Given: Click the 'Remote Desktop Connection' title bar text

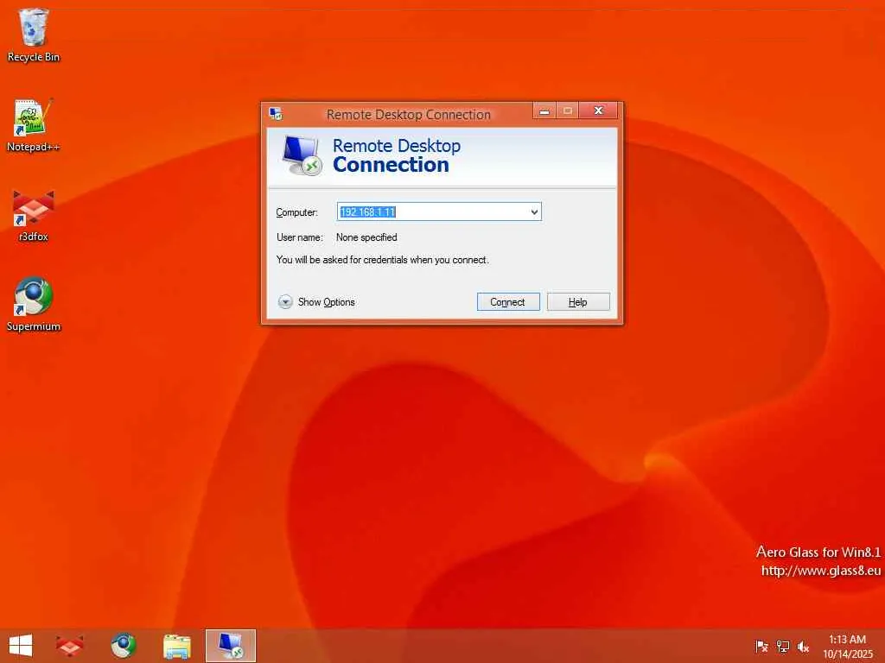Looking at the screenshot, I should 409,115.
